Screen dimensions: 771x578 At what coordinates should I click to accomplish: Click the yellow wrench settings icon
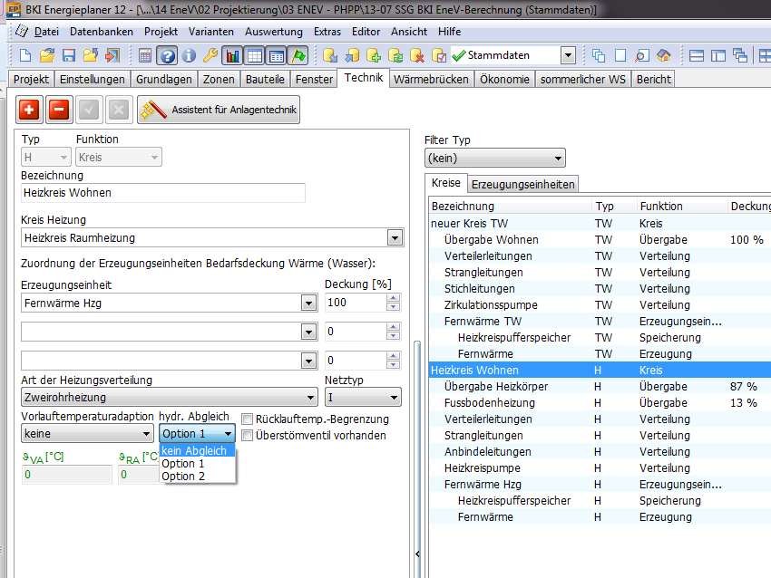[210, 55]
